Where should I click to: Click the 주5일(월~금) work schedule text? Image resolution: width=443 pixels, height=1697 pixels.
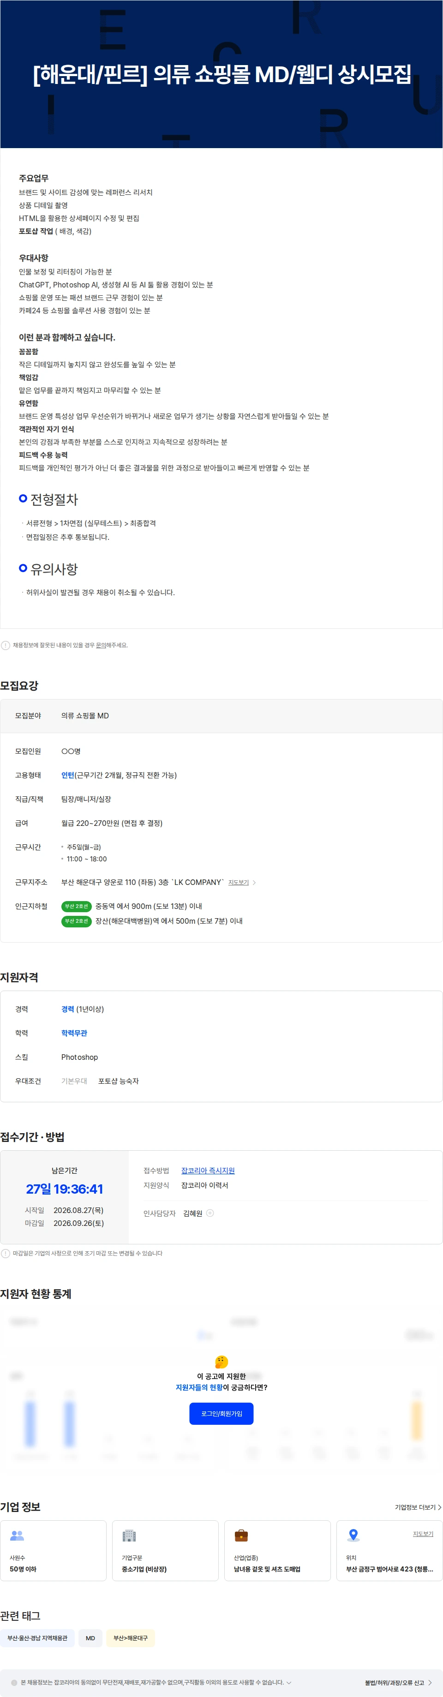tap(84, 847)
